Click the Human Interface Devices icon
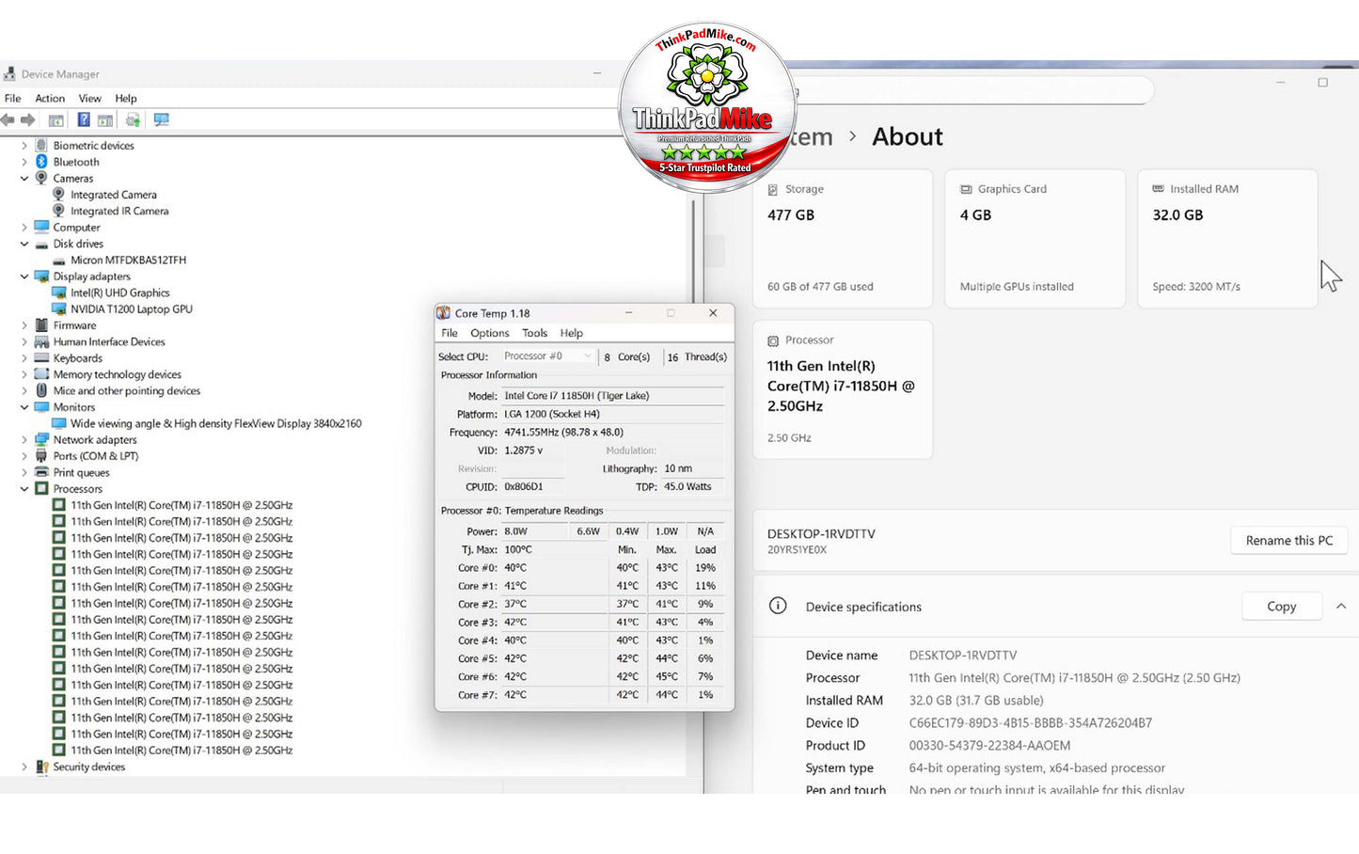The width and height of the screenshot is (1359, 854). [41, 341]
